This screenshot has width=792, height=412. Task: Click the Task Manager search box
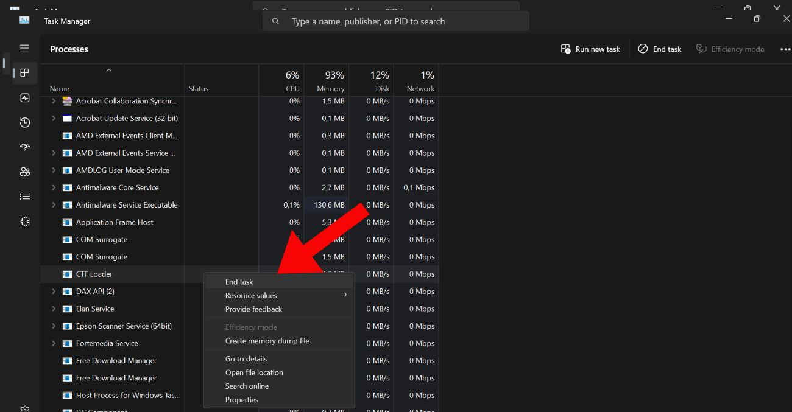[396, 21]
